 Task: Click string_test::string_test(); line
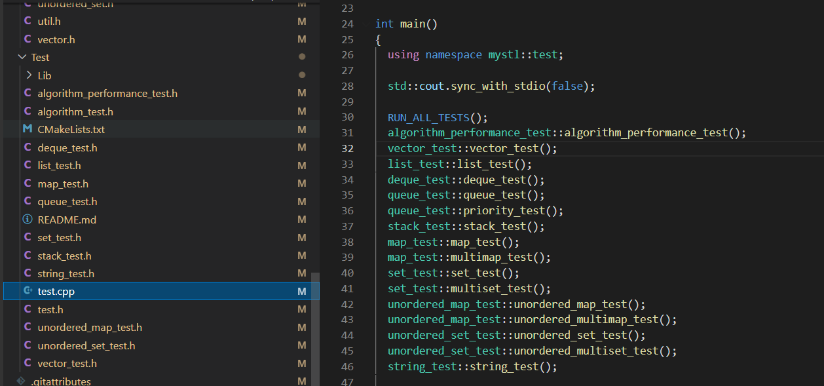(x=472, y=366)
